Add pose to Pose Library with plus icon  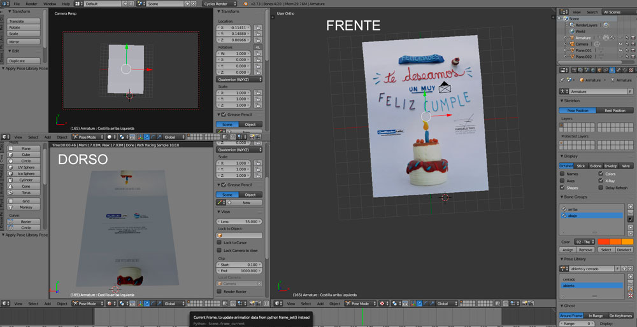631,276
